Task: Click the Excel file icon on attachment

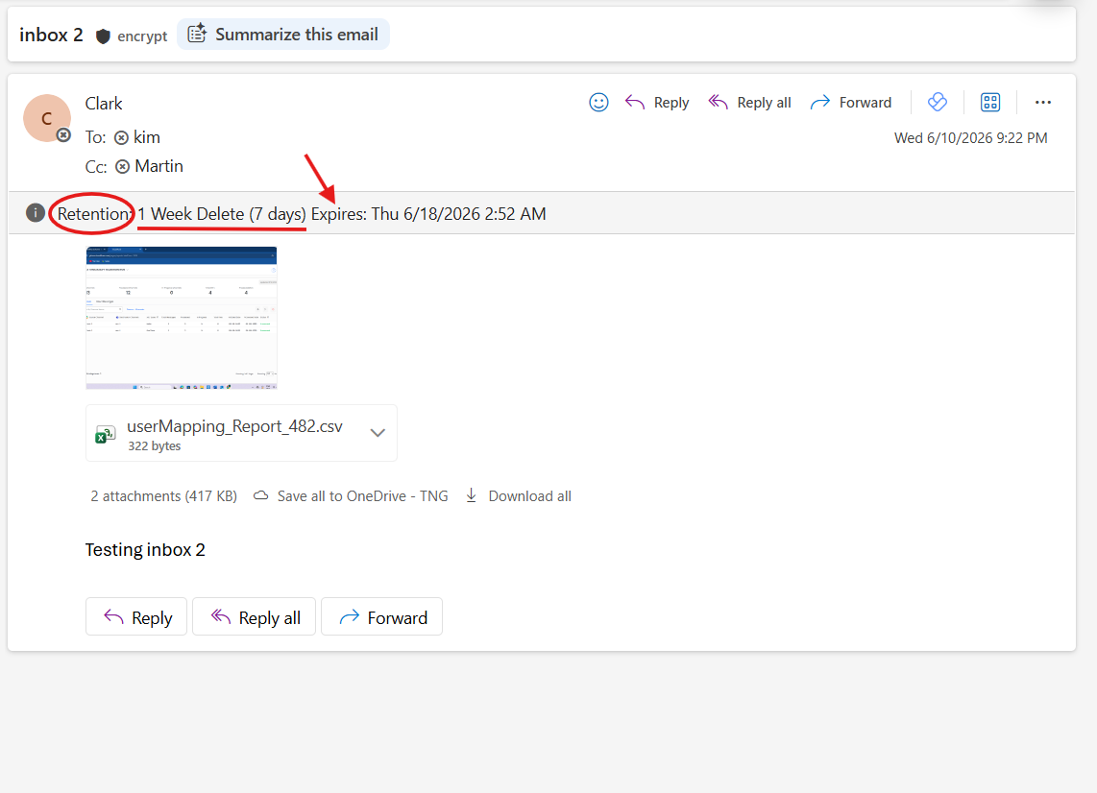Action: (x=105, y=434)
